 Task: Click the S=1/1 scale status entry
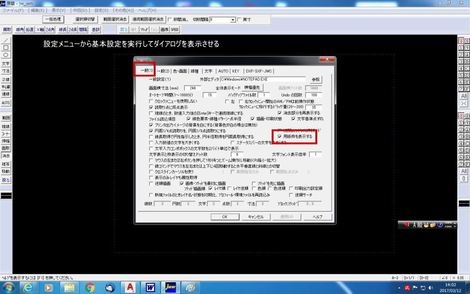point(409,278)
